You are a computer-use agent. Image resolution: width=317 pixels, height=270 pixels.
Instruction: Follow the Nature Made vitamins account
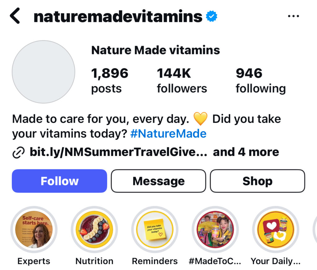point(59,181)
